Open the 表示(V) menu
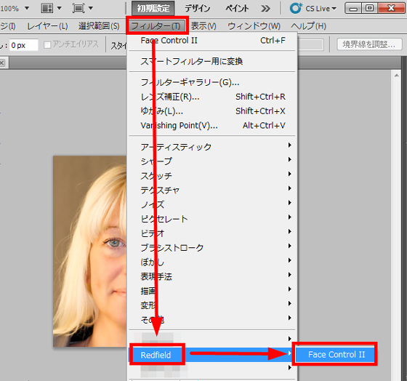The height and width of the screenshot is (381, 407). [x=203, y=26]
